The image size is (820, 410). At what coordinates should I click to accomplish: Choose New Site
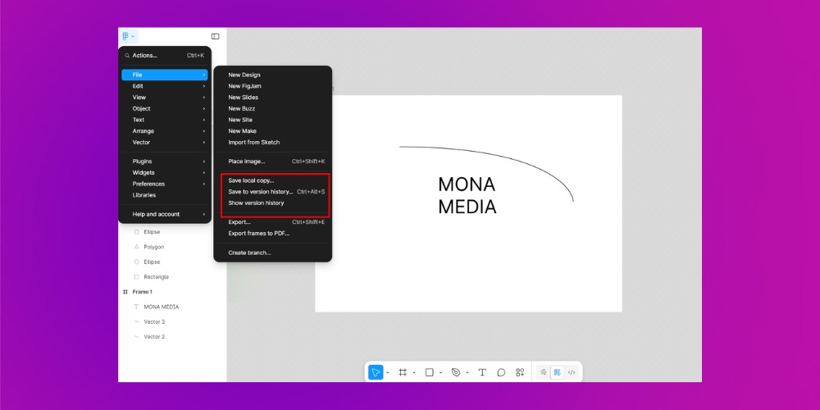tap(273, 120)
